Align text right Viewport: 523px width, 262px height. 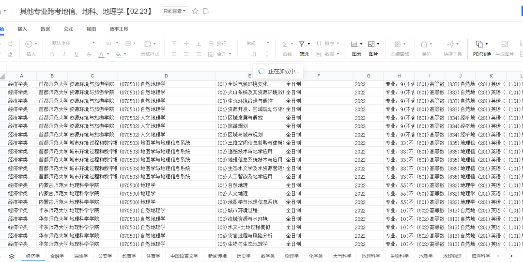point(199,54)
